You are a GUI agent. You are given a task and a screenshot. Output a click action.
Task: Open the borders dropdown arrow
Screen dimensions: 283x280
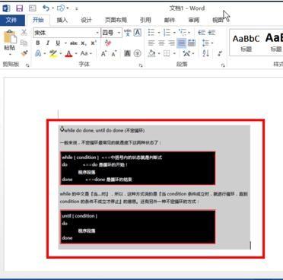[x=174, y=53]
